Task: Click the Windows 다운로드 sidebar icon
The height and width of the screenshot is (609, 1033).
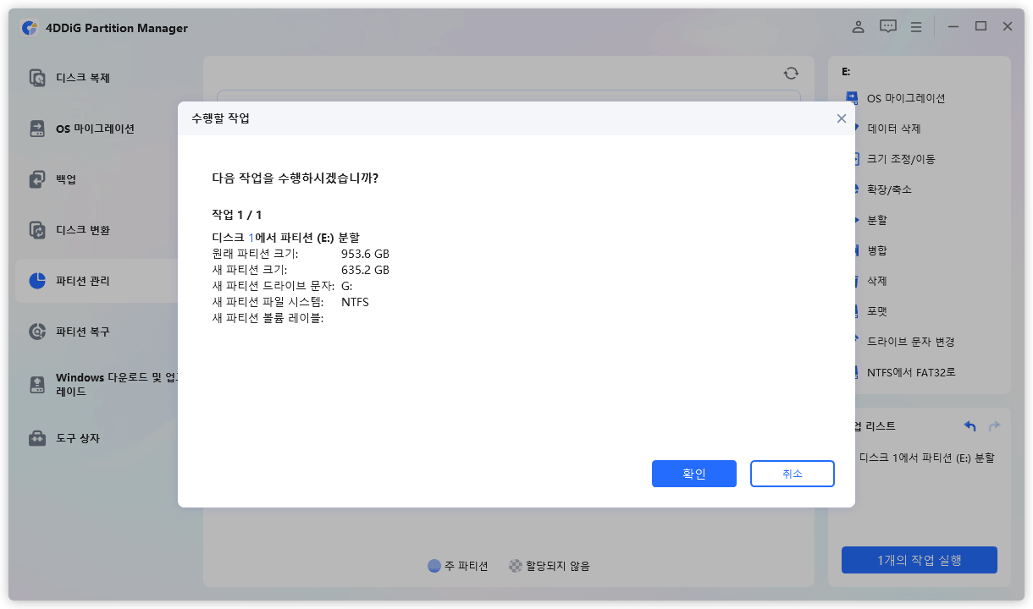Action: [37, 385]
